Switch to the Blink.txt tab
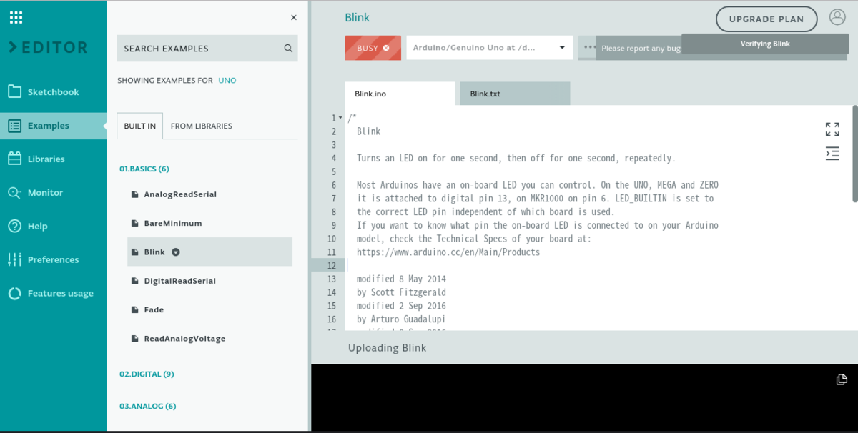Screen dimensions: 858x433 pos(515,94)
